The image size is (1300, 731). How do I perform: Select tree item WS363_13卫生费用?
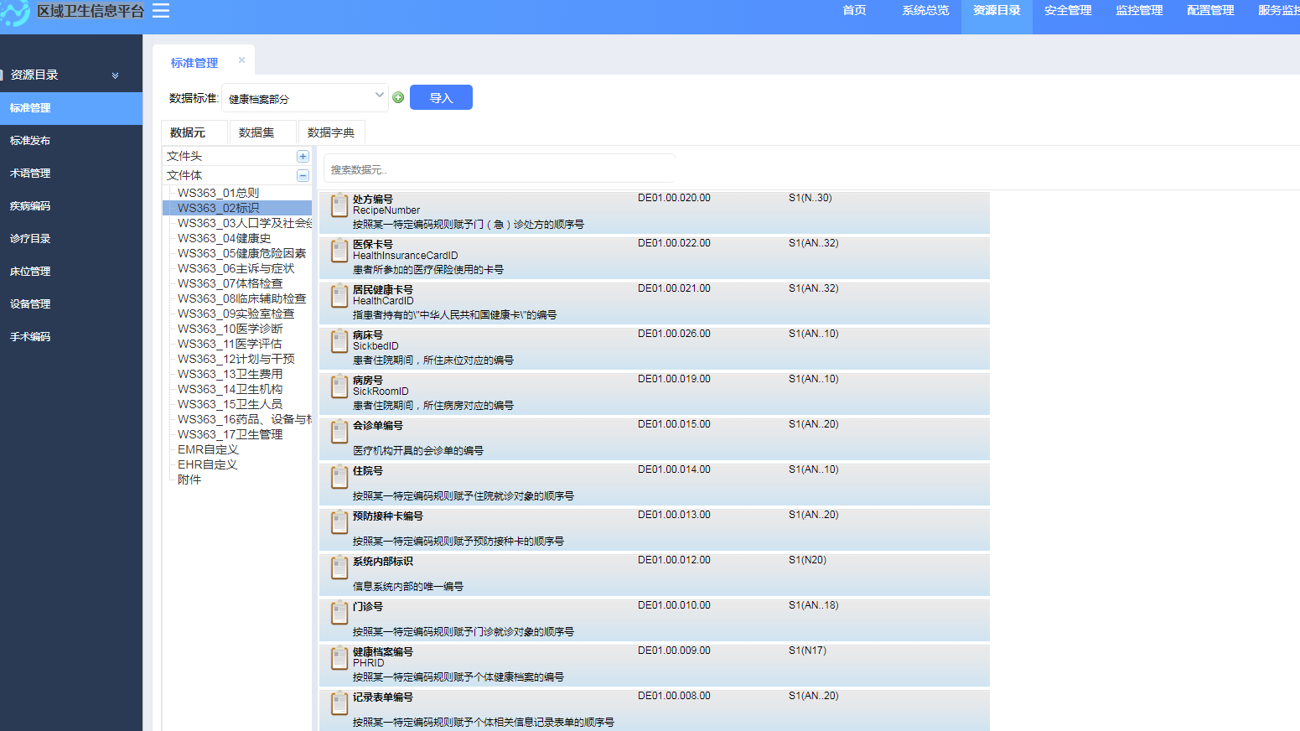(x=230, y=374)
